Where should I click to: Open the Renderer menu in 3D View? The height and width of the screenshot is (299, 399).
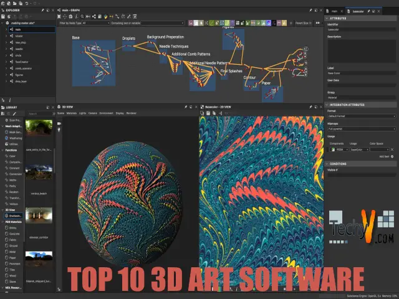(132, 113)
